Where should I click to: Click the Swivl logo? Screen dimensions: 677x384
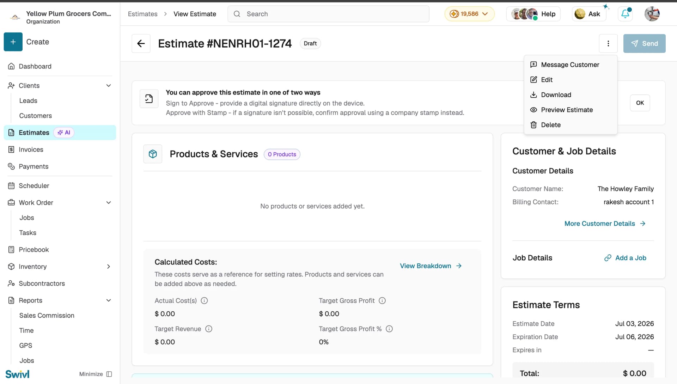tap(18, 374)
